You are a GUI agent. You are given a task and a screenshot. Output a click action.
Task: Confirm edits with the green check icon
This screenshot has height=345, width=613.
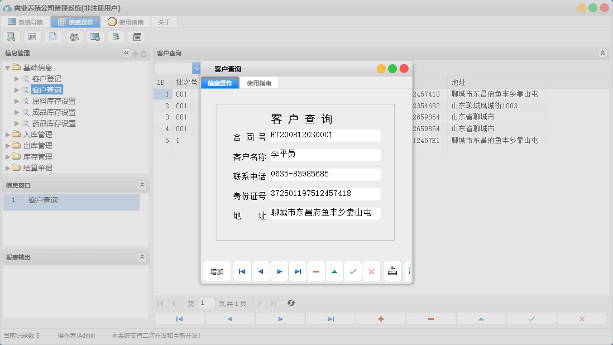[x=353, y=271]
